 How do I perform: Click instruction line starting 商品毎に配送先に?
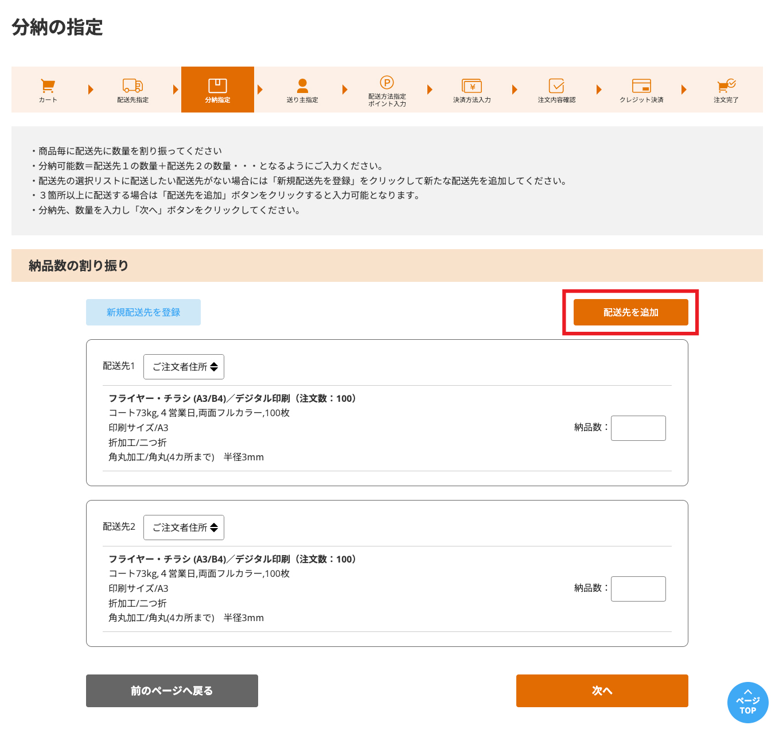(126, 151)
